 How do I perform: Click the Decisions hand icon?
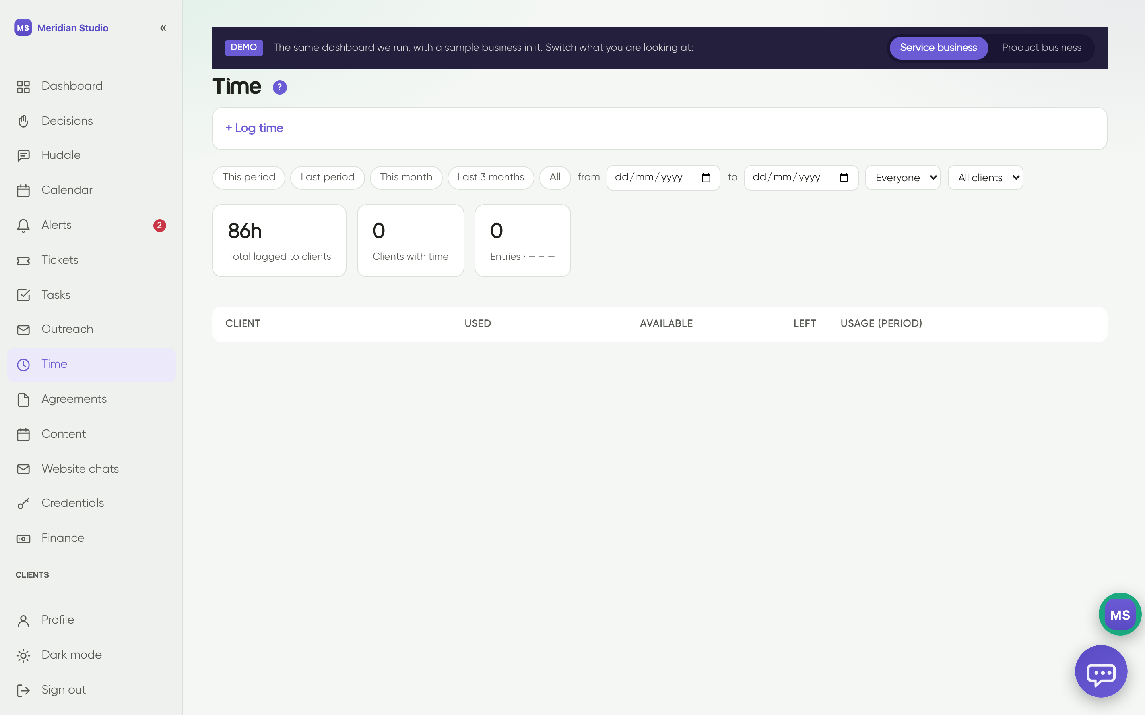[23, 121]
